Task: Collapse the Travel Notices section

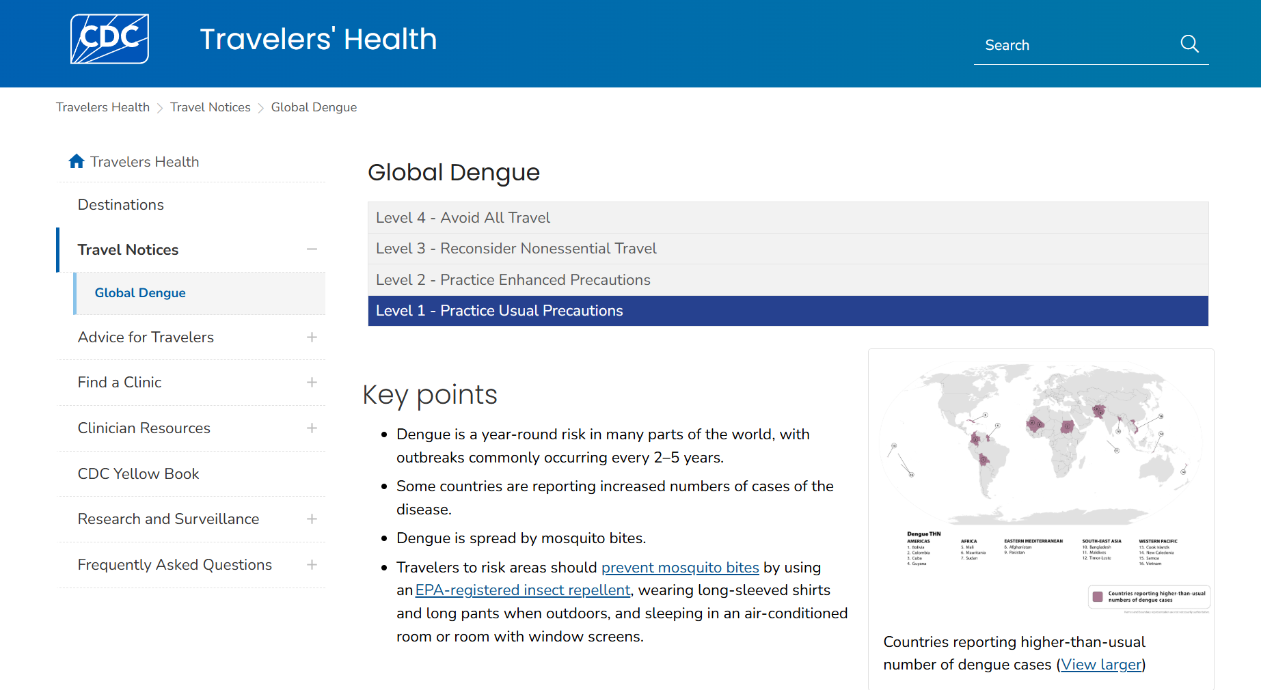Action: 312,249
